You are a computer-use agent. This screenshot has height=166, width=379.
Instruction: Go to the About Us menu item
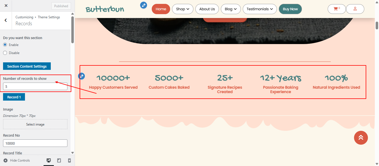[207, 9]
